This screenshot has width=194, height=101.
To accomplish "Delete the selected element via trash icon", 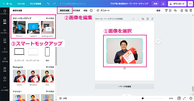I will pos(191,11).
